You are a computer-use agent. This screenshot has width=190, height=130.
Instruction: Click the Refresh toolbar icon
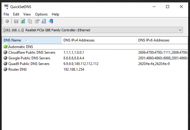point(23,21)
